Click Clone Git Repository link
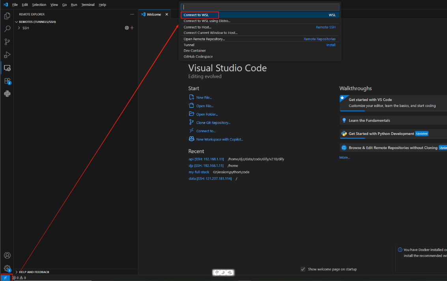The height and width of the screenshot is (281, 447). 213,123
